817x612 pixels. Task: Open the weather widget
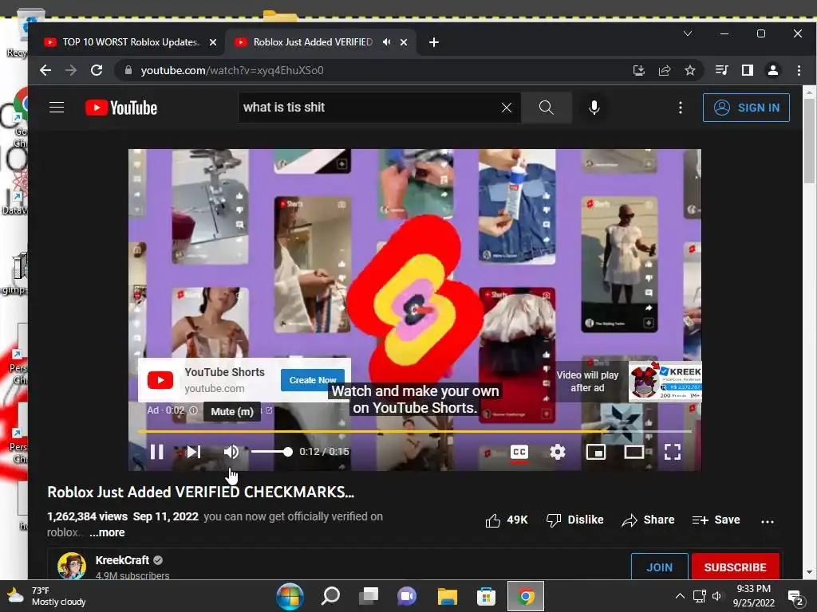(x=45, y=596)
